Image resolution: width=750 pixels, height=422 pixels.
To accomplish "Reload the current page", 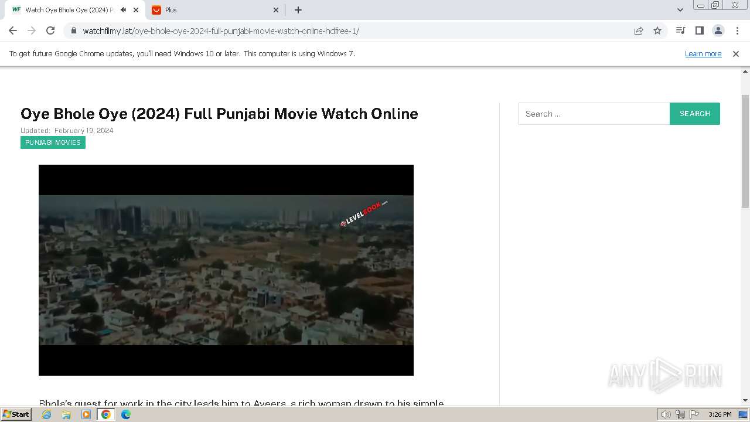I will [x=50, y=30].
